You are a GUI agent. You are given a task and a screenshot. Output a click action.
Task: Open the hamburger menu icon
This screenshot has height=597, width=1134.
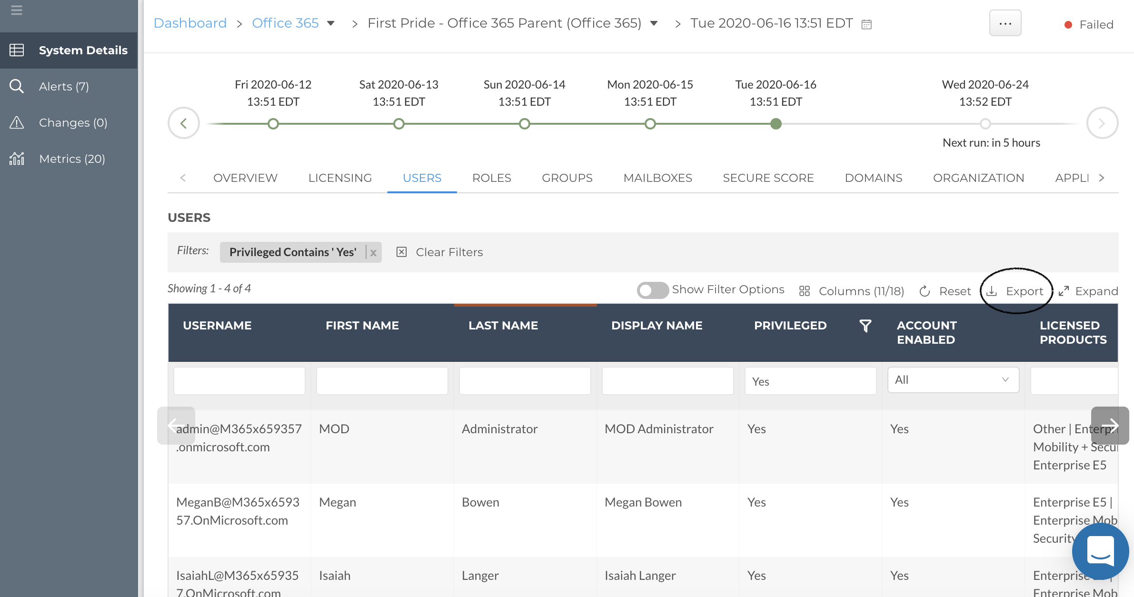(17, 10)
